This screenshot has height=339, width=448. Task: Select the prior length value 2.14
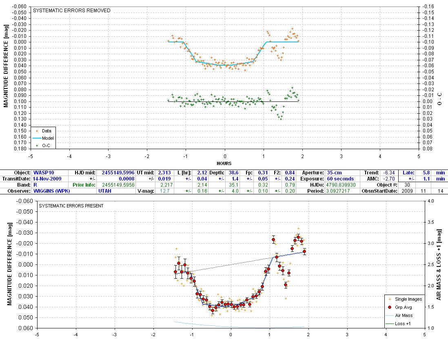pyautogui.click(x=202, y=185)
